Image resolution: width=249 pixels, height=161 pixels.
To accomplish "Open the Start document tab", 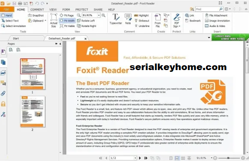I will 16,38.
